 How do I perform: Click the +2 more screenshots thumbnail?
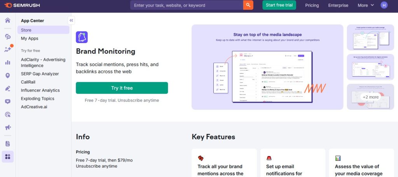[370, 97]
